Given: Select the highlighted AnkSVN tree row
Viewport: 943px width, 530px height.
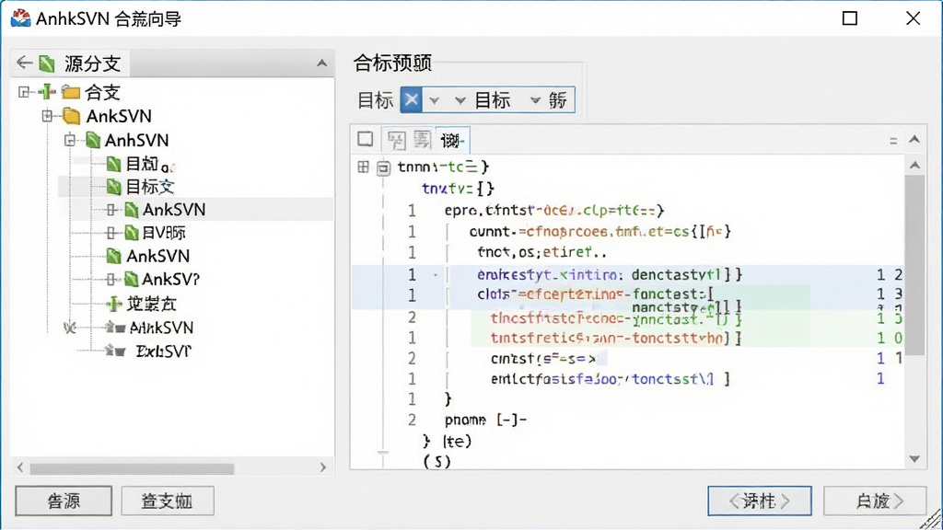Looking at the screenshot, I should pos(195,210).
